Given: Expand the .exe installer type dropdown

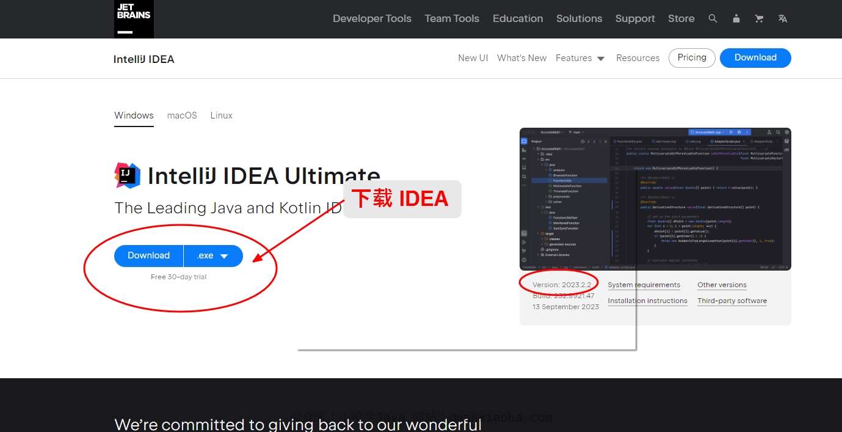Looking at the screenshot, I should point(213,256).
